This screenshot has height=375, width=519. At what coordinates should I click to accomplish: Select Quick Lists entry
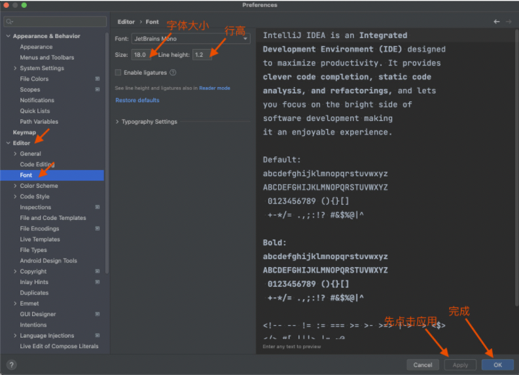tap(35, 111)
